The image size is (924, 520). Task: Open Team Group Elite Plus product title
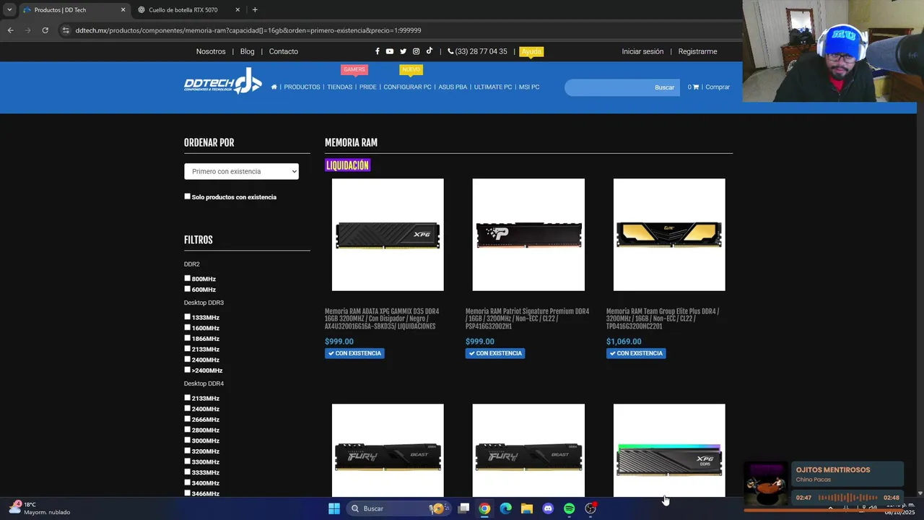coord(663,319)
